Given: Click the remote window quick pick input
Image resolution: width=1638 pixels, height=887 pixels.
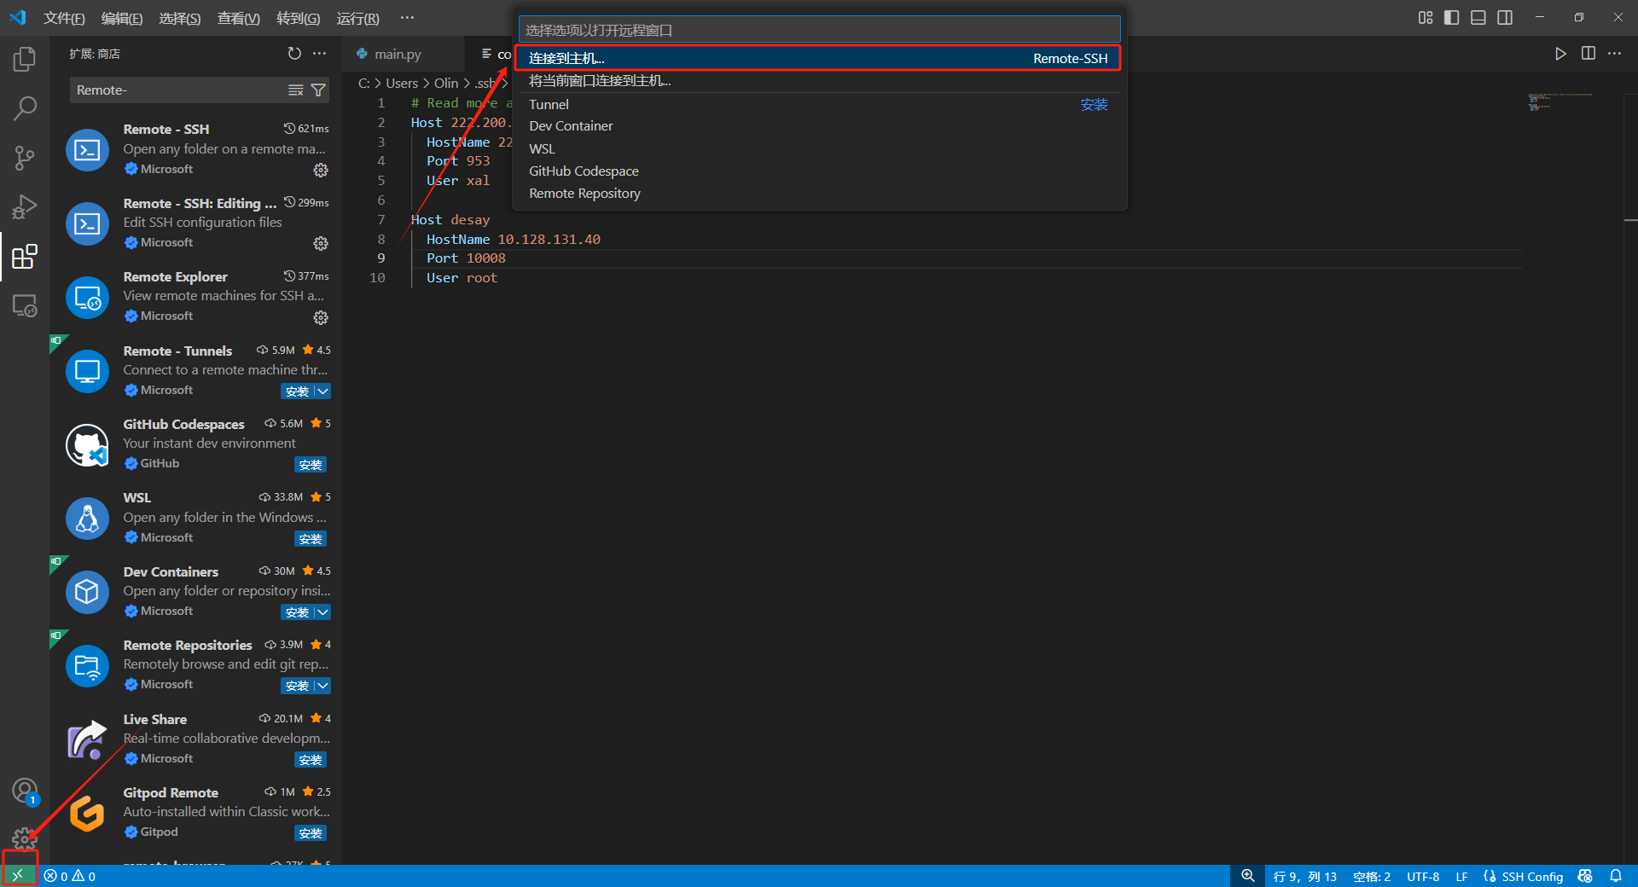Looking at the screenshot, I should 819,30.
